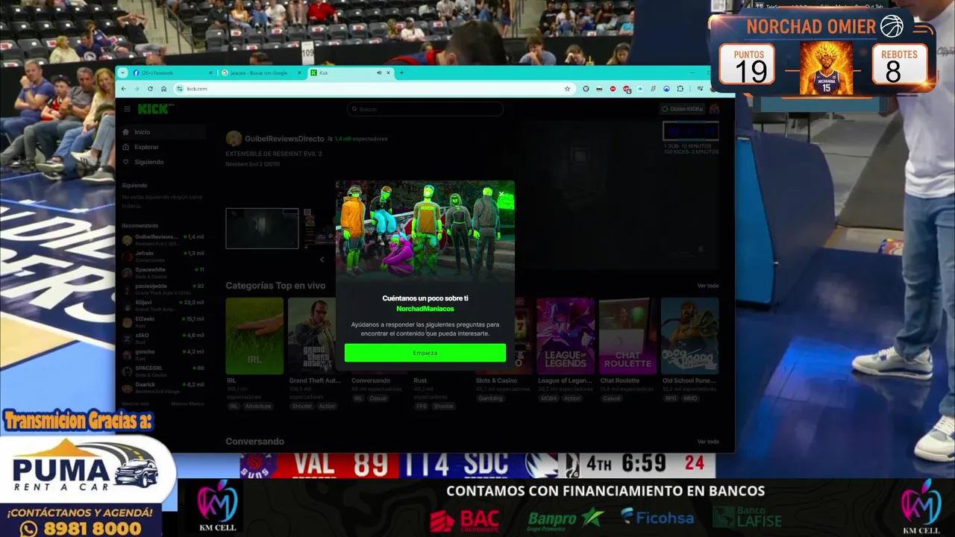Open the browser extensions puzzle icon

(680, 89)
